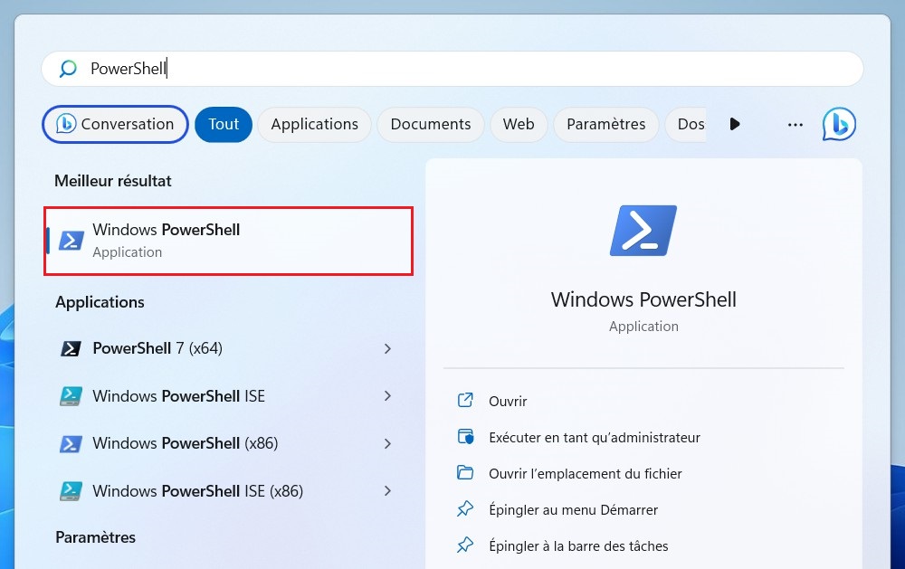The width and height of the screenshot is (905, 569).
Task: Click the Windows PowerShell title in preview pane
Action: coord(643,299)
